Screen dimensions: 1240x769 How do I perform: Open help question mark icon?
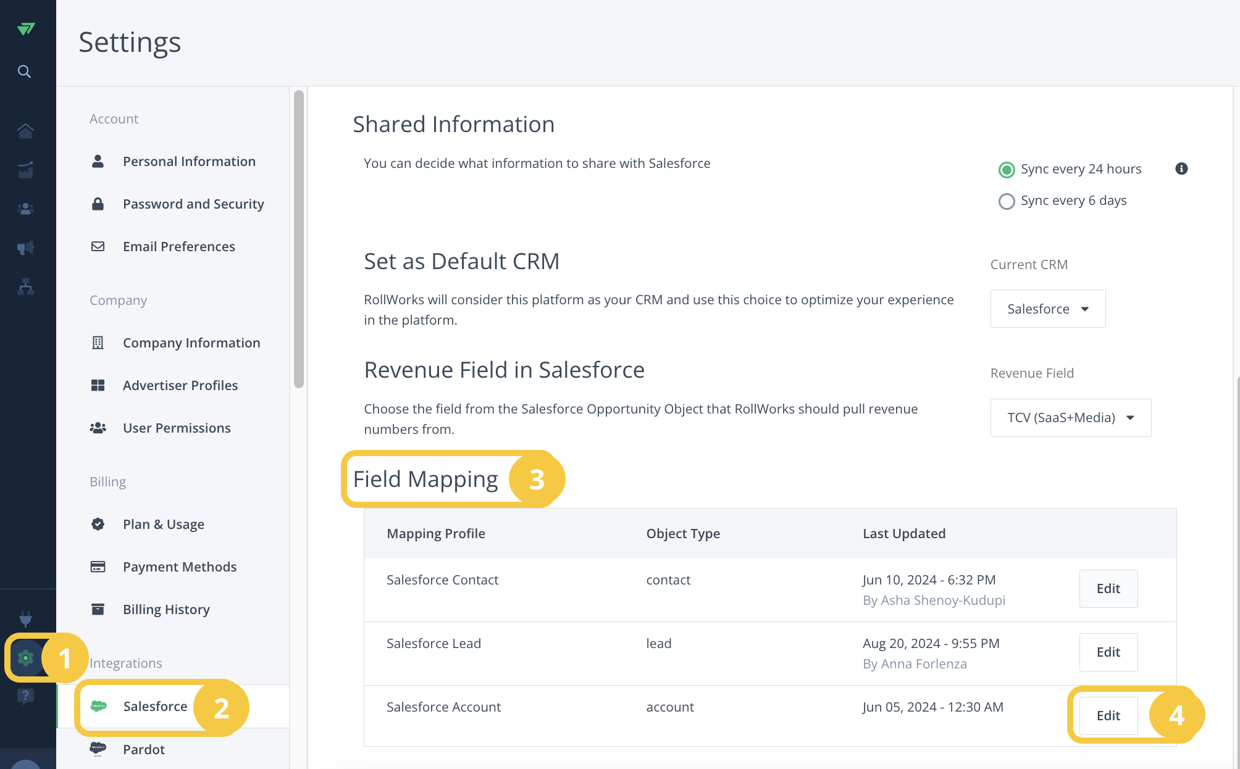pos(25,696)
